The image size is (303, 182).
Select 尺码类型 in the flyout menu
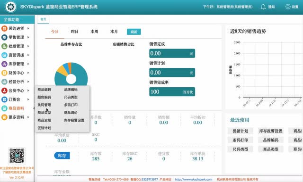[71, 97]
